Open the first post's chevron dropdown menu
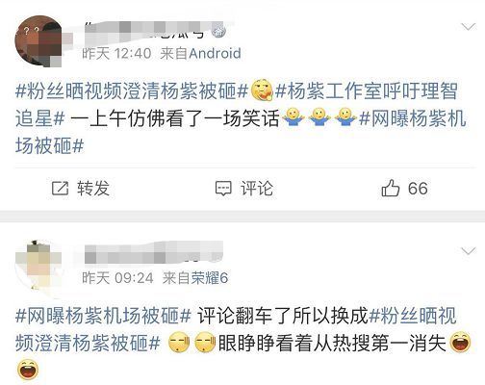Screen dimensions: 485x385 (x=468, y=27)
